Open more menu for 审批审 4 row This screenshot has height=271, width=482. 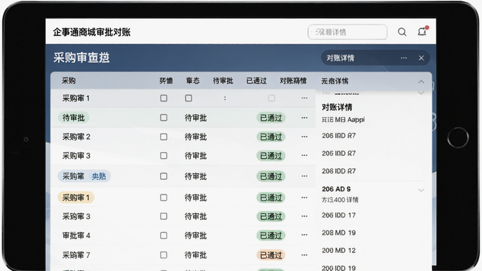point(304,235)
